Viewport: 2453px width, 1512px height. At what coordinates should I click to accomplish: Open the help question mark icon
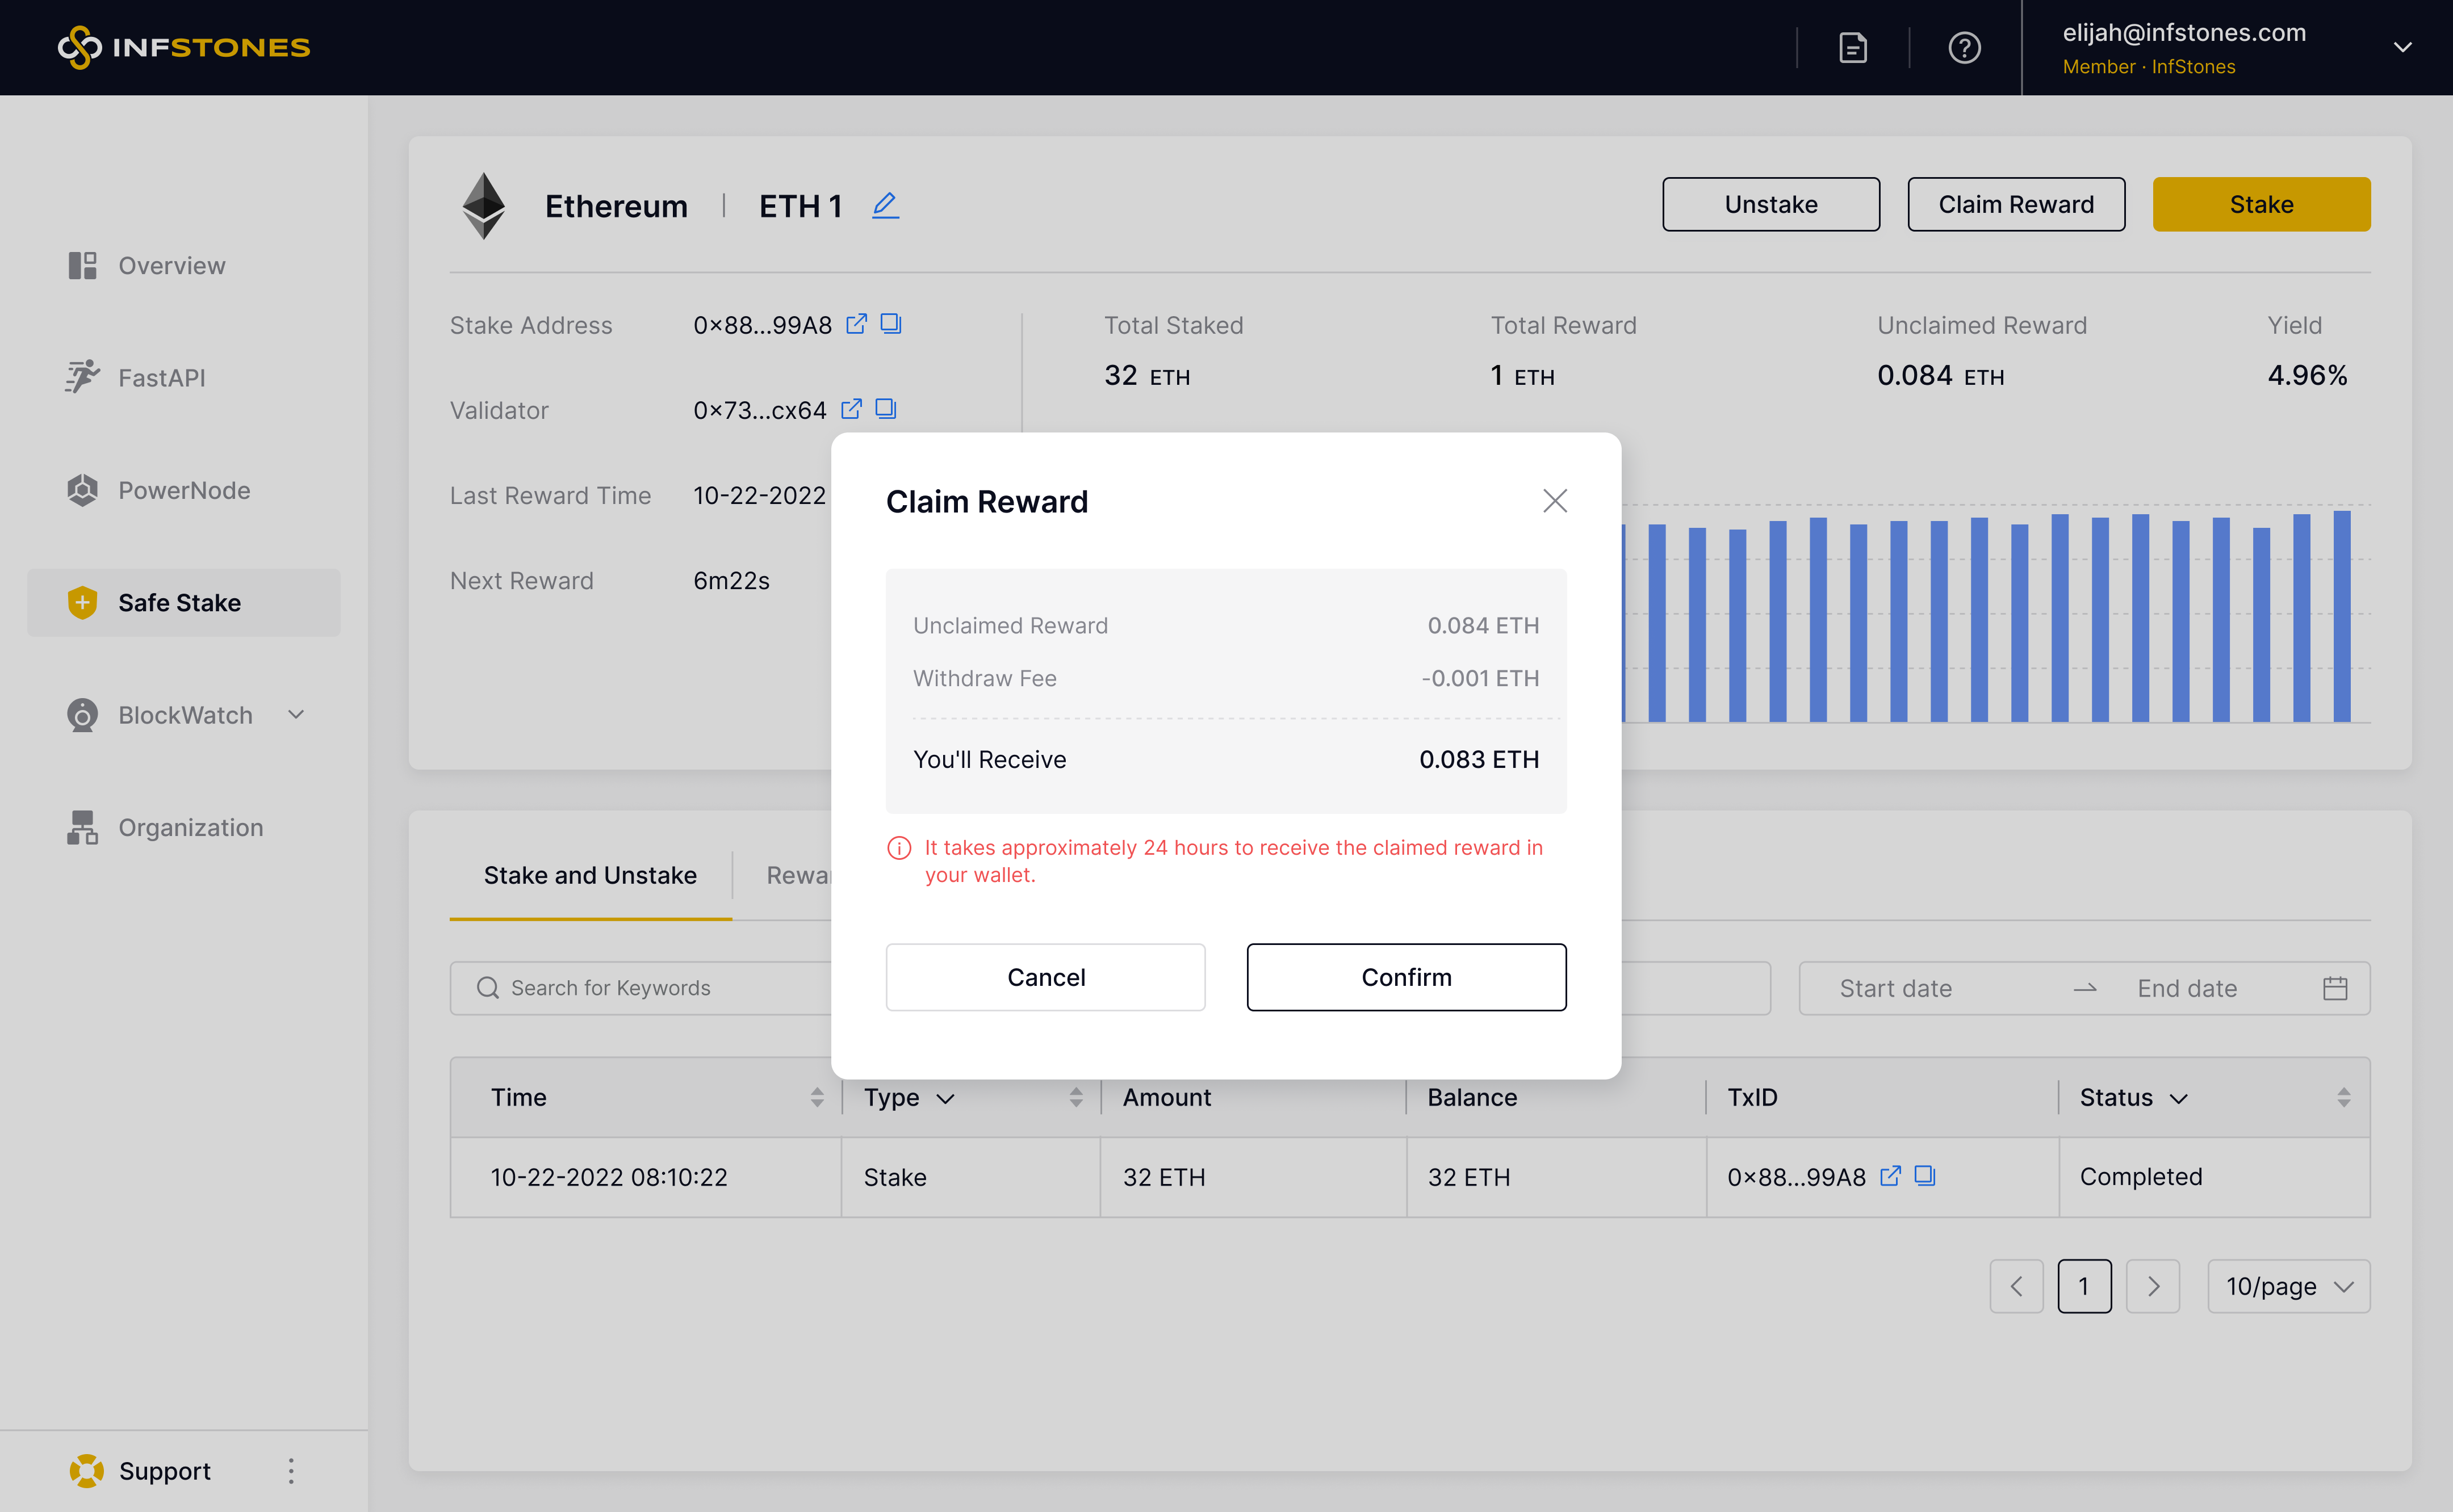point(1964,47)
